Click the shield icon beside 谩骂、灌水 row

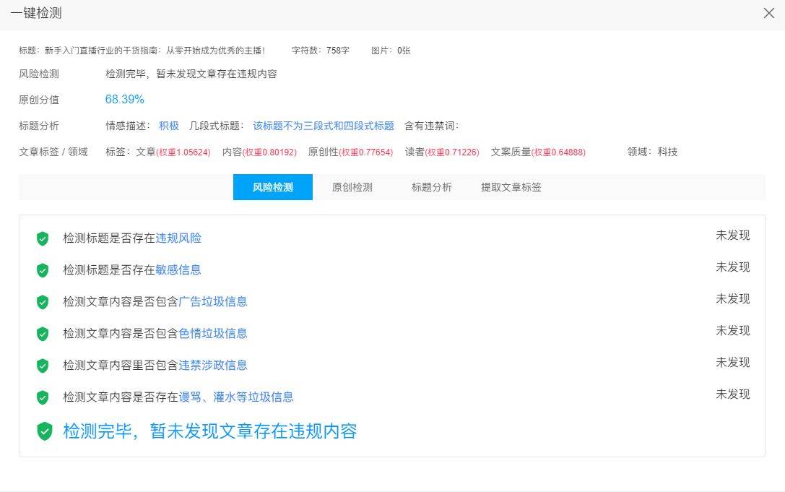(x=43, y=398)
